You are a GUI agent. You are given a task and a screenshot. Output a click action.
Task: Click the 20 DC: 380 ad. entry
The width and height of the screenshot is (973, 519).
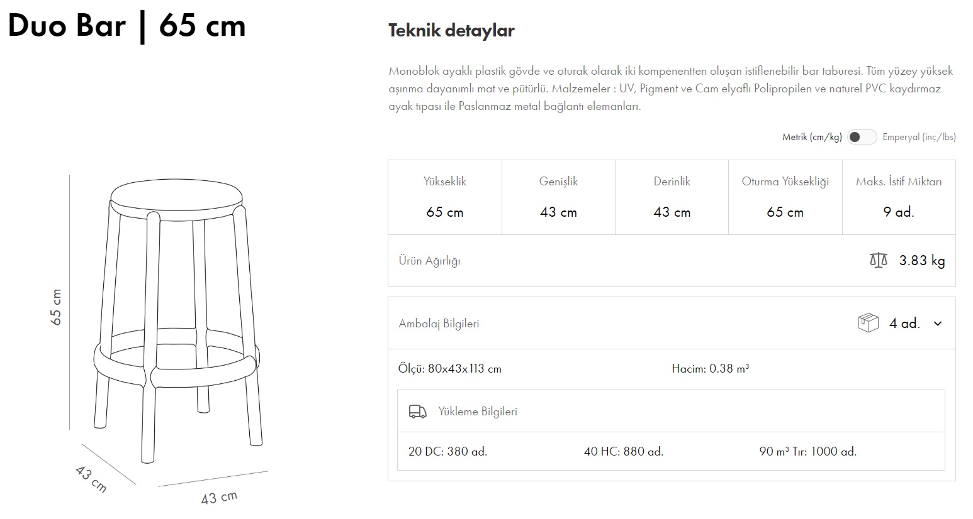pos(447,451)
